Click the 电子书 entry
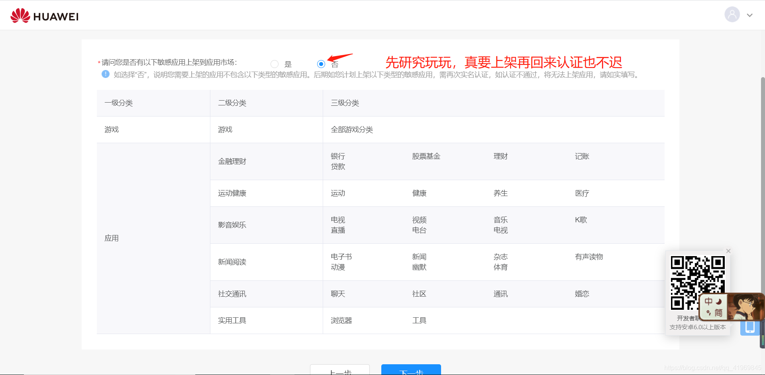Image resolution: width=765 pixels, height=375 pixels. 341,257
